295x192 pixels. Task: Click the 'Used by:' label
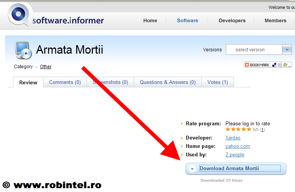point(196,155)
